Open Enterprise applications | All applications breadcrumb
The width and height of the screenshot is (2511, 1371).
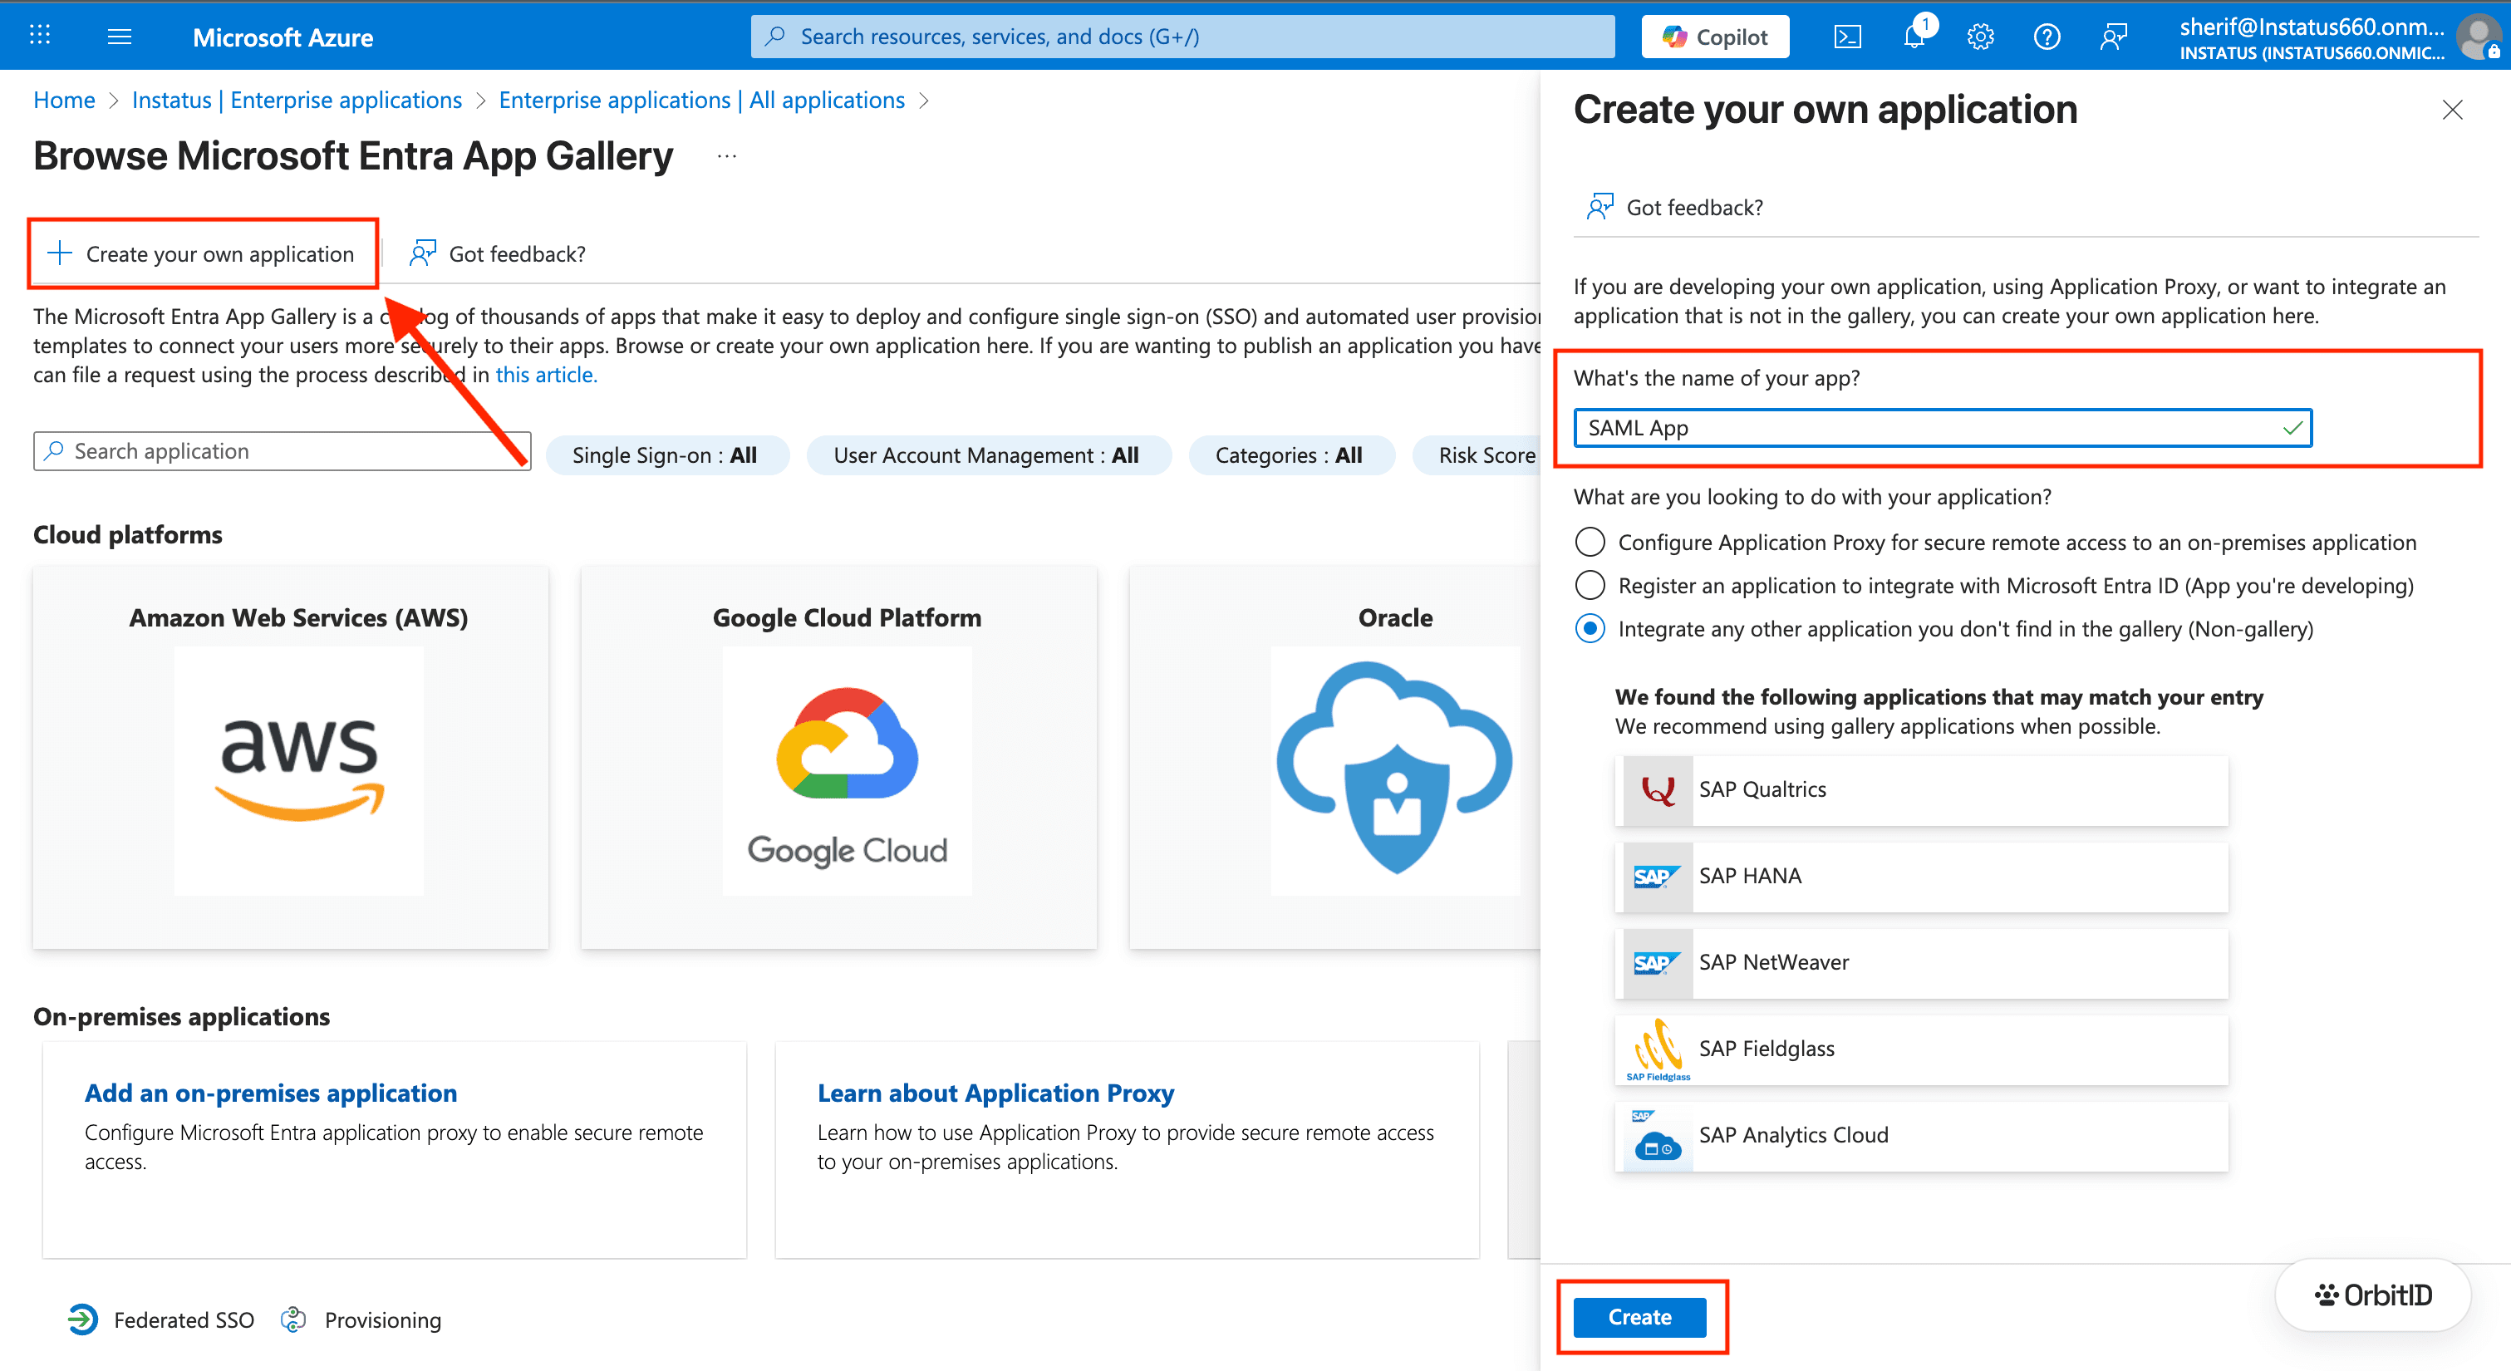point(702,100)
